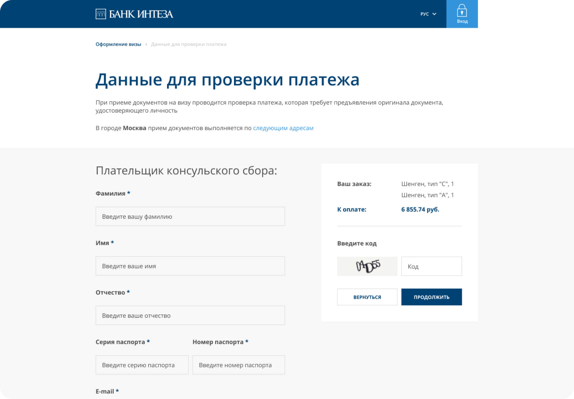Click into the Серия паспорта field

pos(142,365)
